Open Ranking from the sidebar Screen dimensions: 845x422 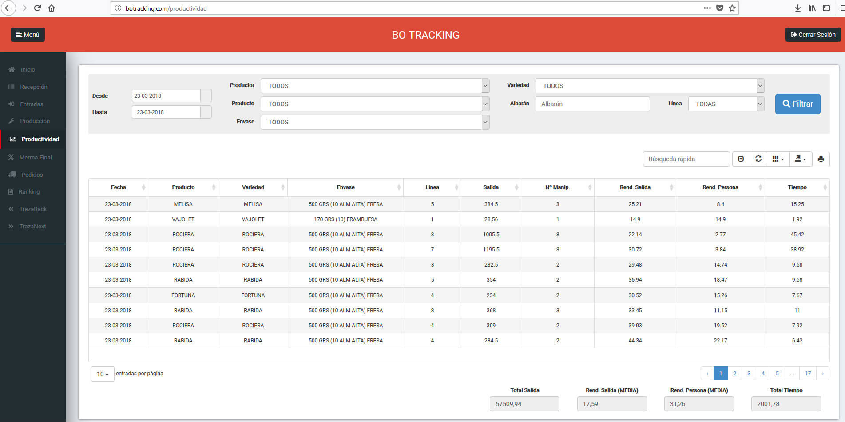[29, 191]
